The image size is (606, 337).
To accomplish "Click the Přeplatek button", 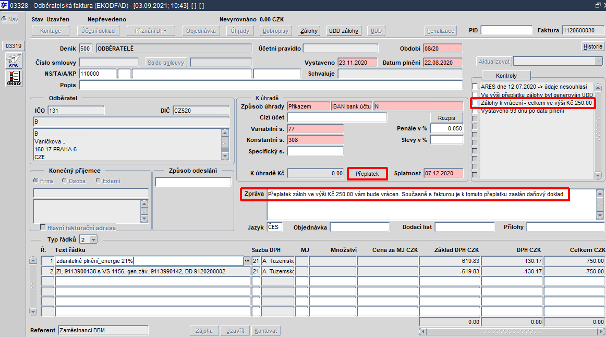I will tap(367, 174).
